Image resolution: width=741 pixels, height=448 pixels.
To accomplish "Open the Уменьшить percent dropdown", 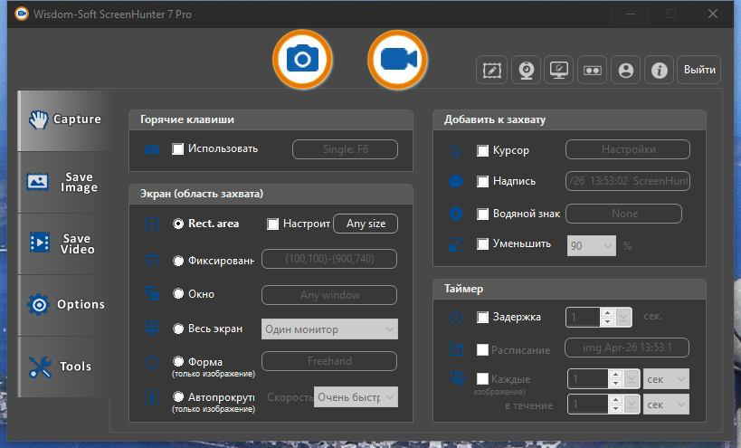I will point(591,244).
